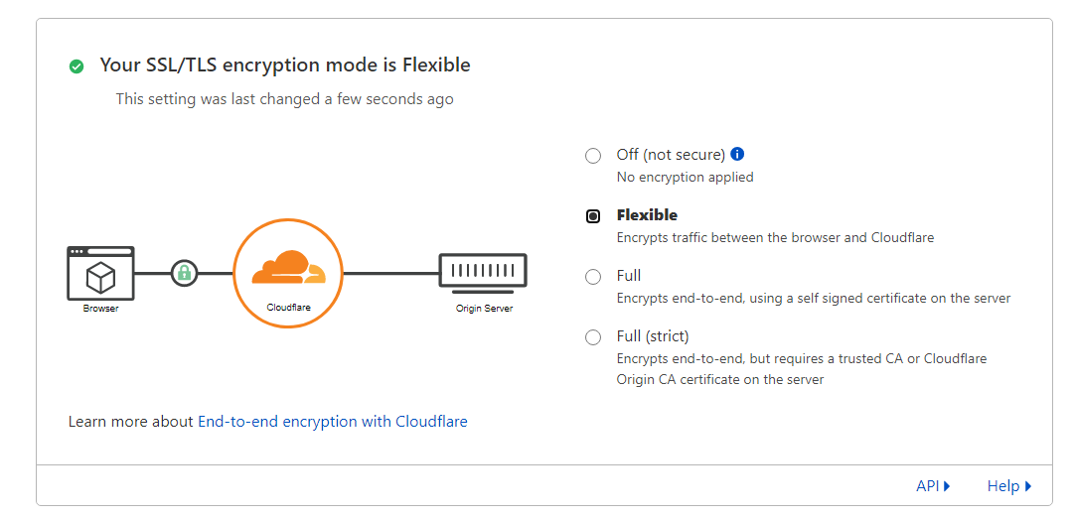Click the Help link text

(1002, 486)
